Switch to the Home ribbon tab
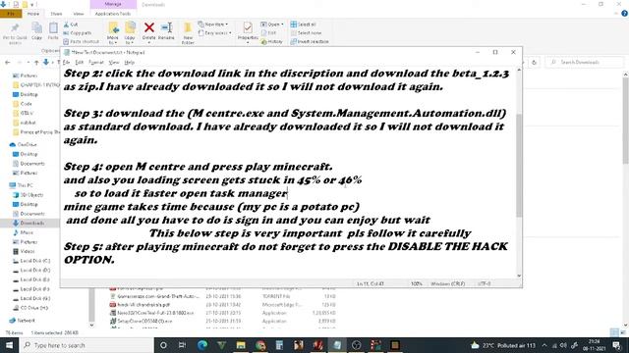Screen dimensions: 629x353 click(x=33, y=14)
